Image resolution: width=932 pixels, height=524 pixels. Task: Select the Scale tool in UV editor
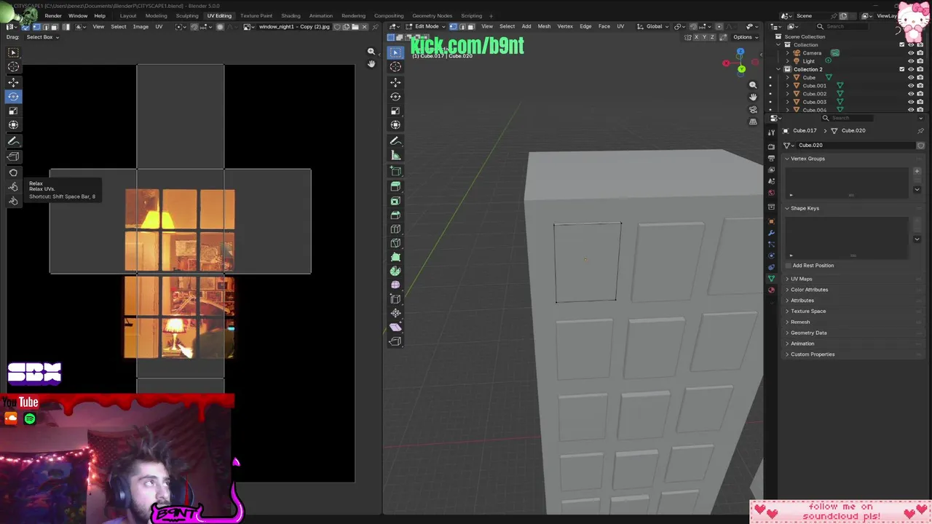pos(13,111)
